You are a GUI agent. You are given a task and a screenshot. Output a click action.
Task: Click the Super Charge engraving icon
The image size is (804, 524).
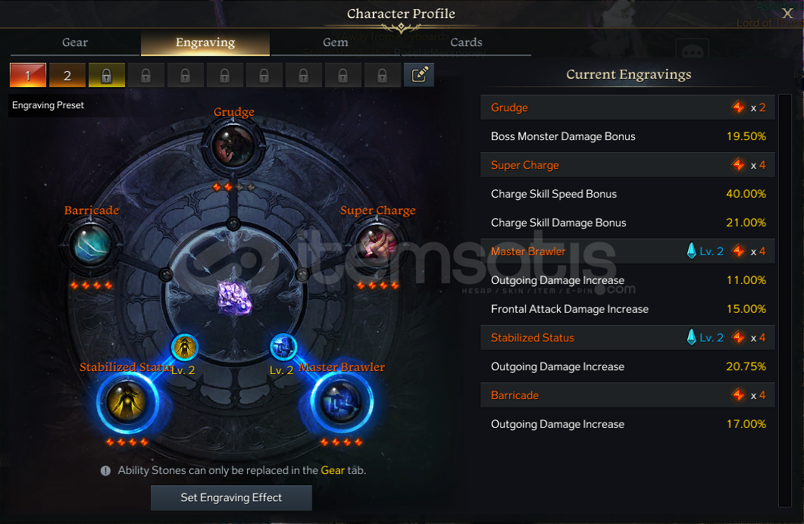pos(377,245)
